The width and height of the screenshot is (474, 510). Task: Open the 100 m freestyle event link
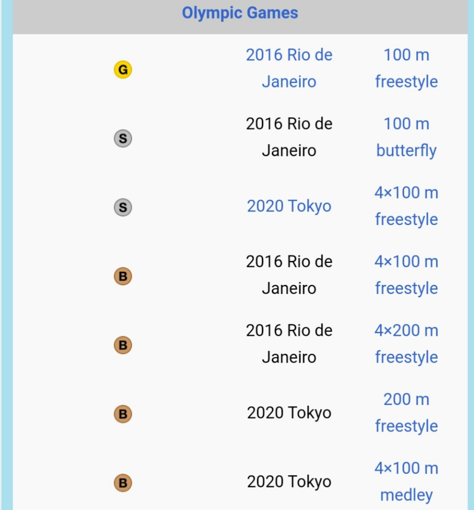[x=406, y=68]
